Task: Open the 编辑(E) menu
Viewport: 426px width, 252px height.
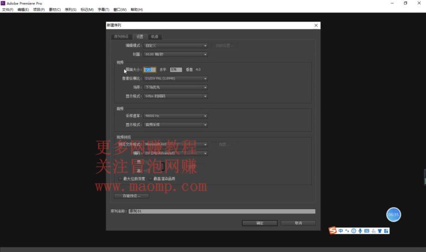Action: (23, 9)
